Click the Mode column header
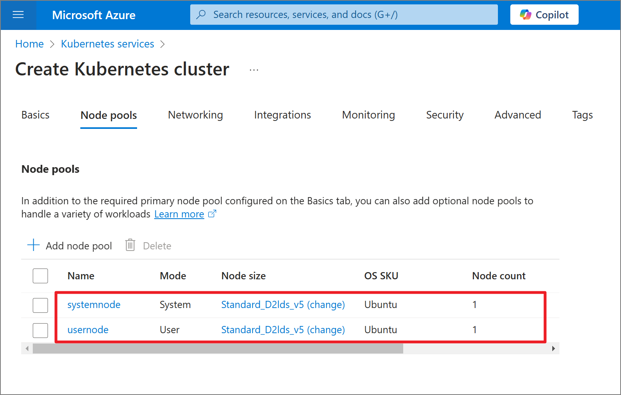 pyautogui.click(x=173, y=276)
